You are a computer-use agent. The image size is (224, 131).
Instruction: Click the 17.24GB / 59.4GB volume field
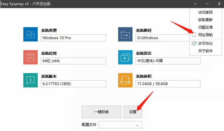pyautogui.click(x=168, y=84)
